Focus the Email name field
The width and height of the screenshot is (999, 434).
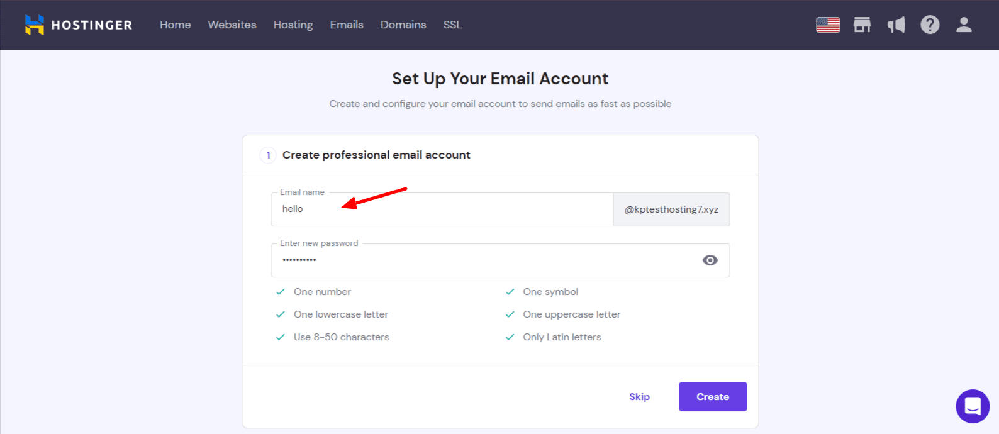coord(442,209)
